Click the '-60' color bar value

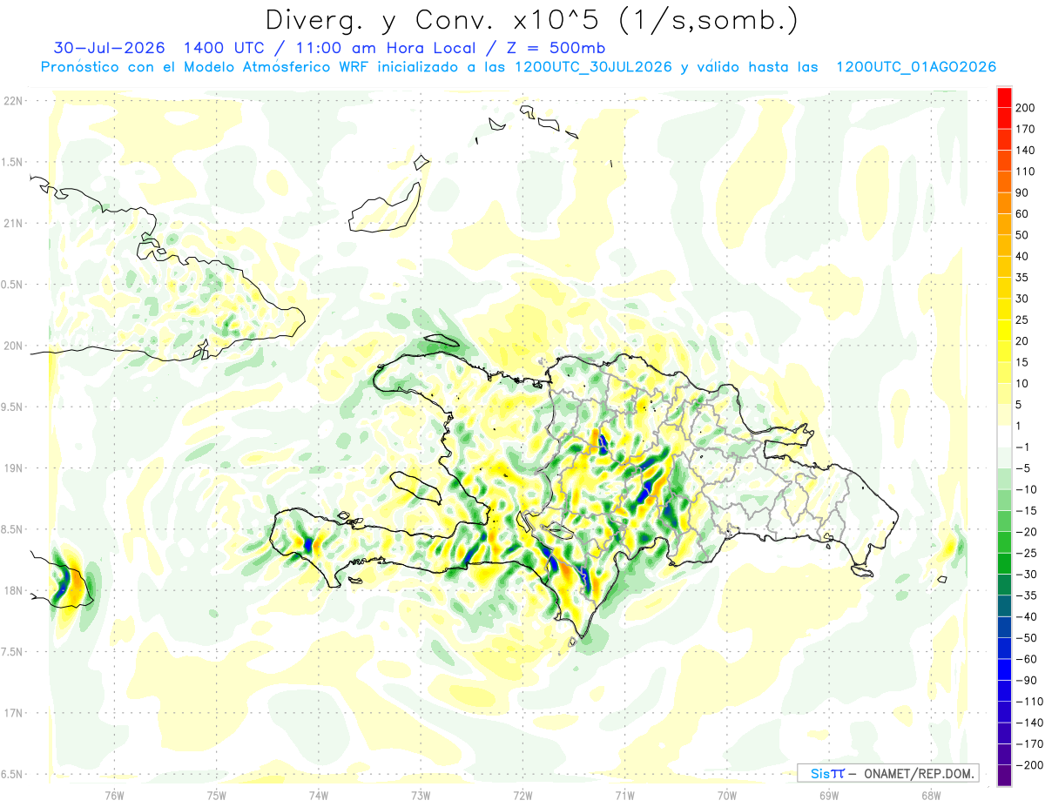click(1026, 660)
